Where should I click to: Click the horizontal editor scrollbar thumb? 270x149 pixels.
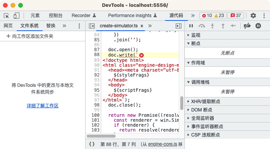(x=101, y=136)
